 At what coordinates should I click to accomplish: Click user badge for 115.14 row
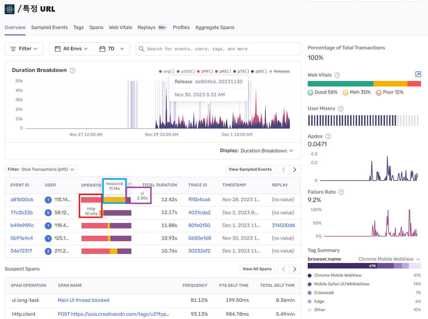point(48,200)
